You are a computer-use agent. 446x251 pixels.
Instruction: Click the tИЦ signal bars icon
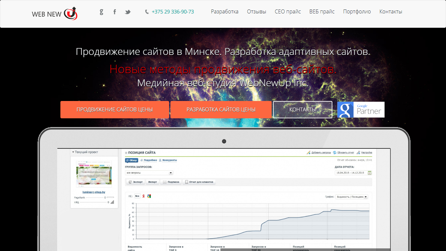click(112, 202)
